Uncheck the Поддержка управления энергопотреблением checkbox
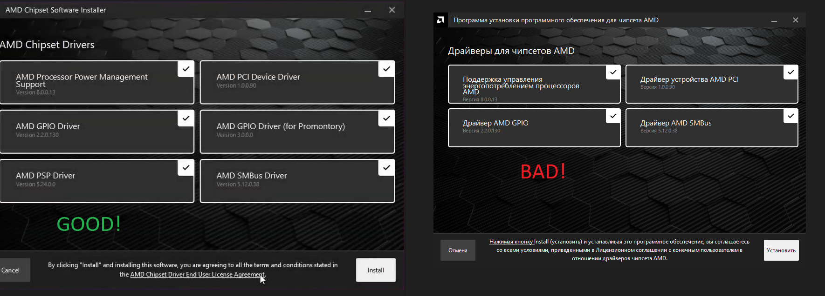 [613, 72]
